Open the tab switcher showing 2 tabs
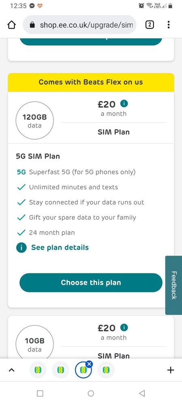182x404 pixels. [x=150, y=25]
